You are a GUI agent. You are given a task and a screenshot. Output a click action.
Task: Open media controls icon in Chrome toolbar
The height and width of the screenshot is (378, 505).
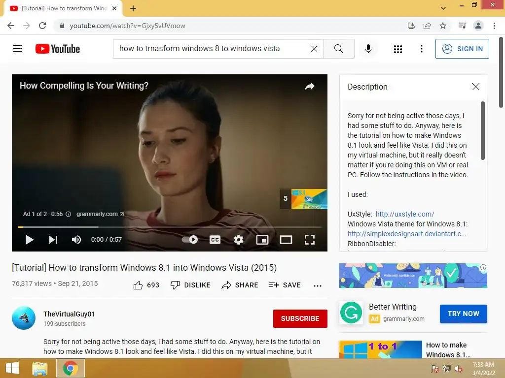(462, 26)
